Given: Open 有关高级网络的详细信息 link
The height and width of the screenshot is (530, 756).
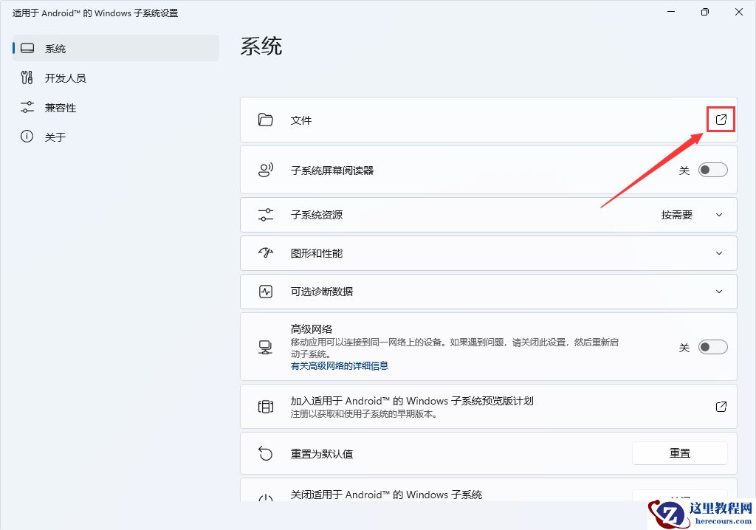Looking at the screenshot, I should coord(341,365).
